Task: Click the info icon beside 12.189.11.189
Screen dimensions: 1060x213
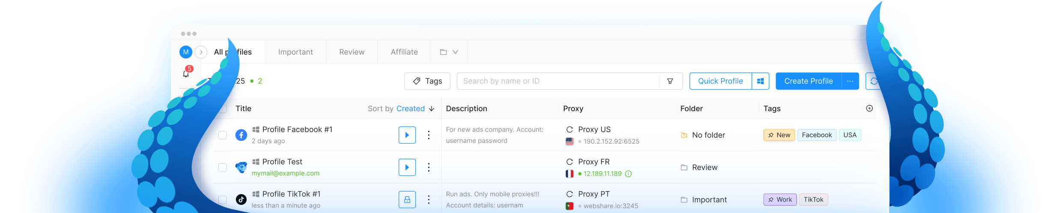Action: (628, 174)
